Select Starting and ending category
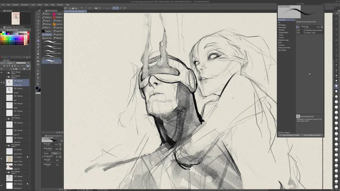Screen dimensions: 340x191 tap(284, 47)
